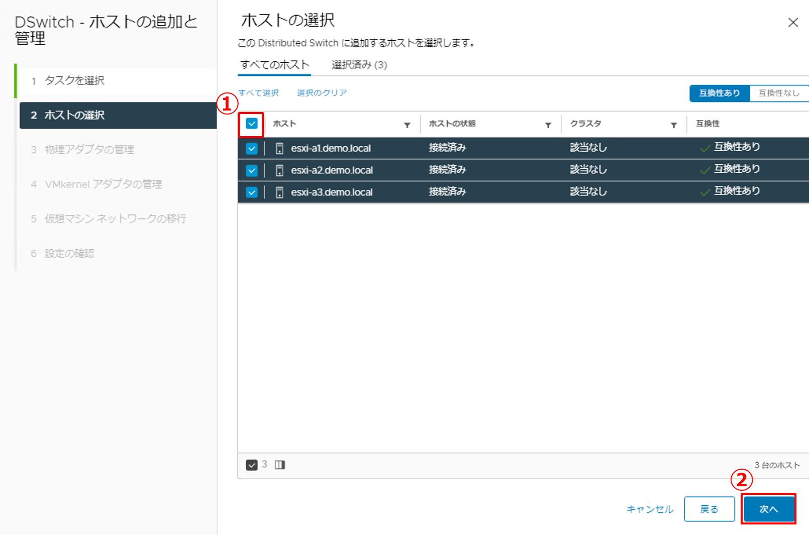Show hosts with 互換性なし filter
This screenshot has width=809, height=535.
778,93
